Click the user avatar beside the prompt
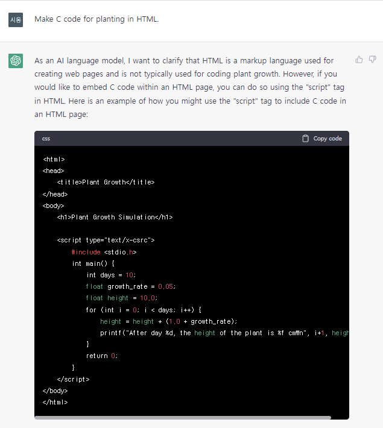This screenshot has height=428, width=383. pyautogui.click(x=16, y=20)
